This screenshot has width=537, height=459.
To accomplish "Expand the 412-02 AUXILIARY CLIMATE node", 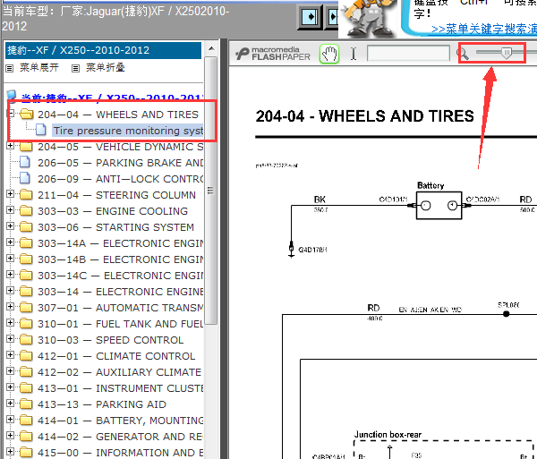I will click(11, 370).
